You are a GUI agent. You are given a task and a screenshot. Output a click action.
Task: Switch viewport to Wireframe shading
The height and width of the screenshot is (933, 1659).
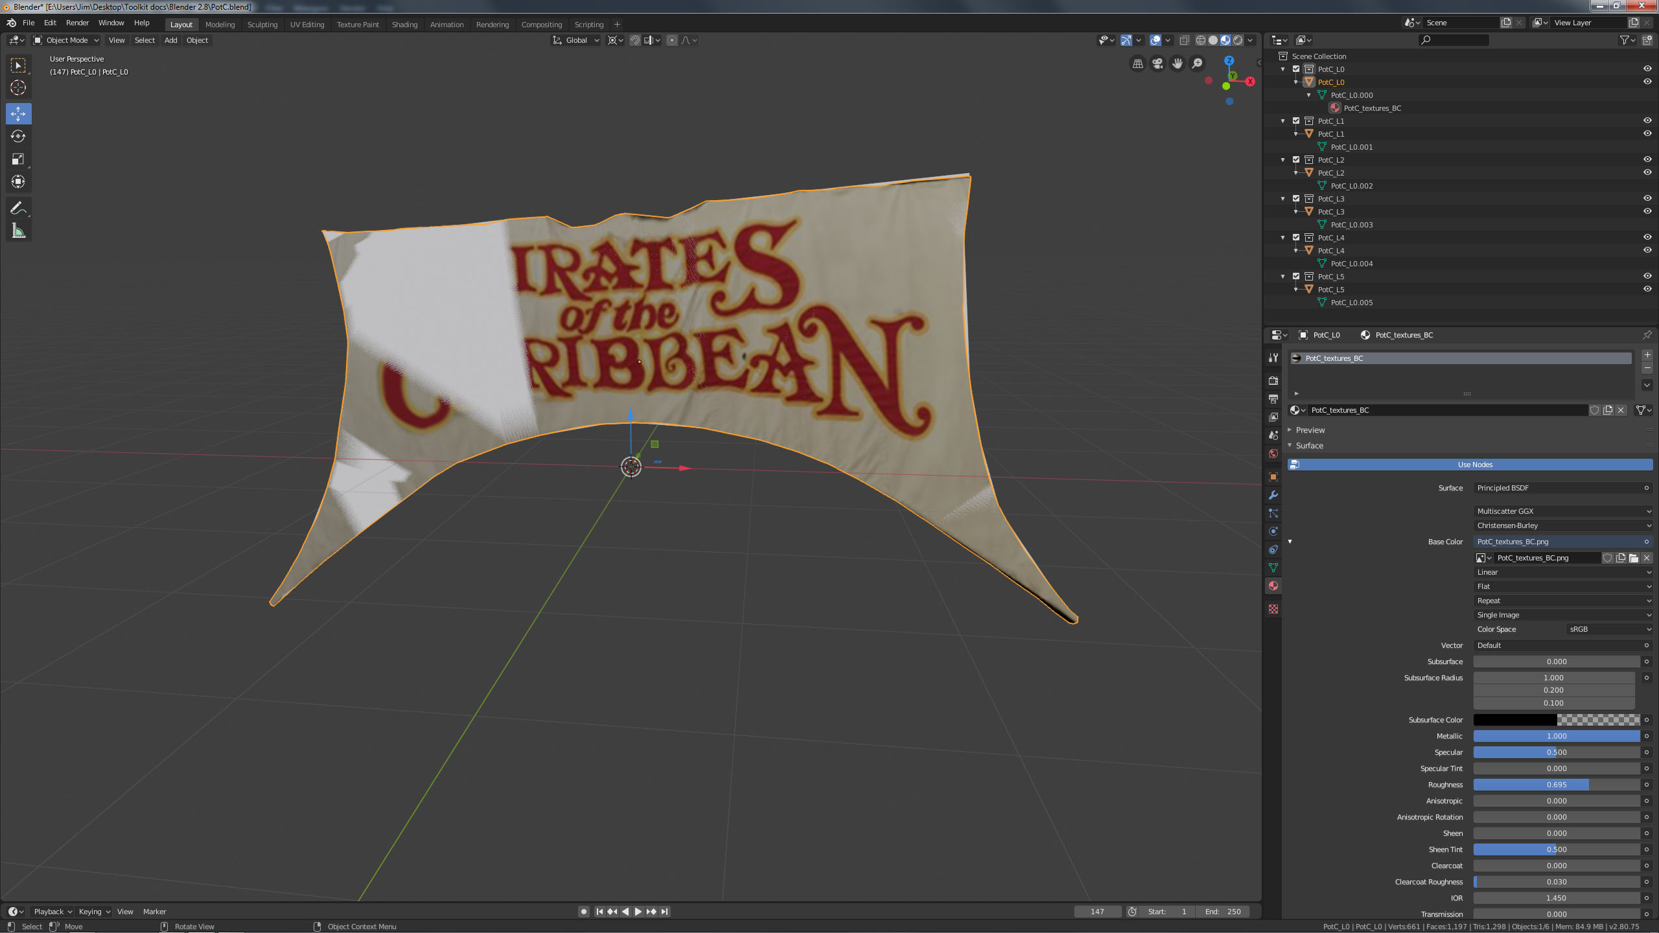1201,40
